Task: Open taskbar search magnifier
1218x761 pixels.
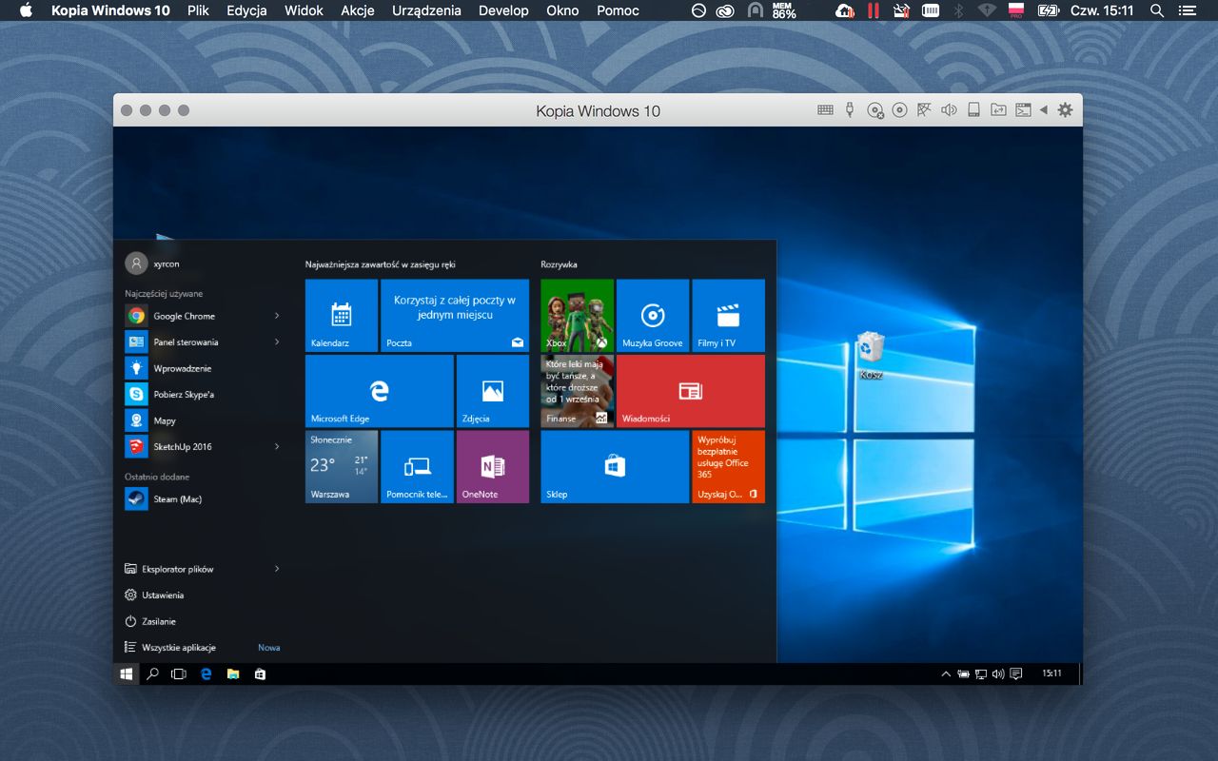Action: pyautogui.click(x=152, y=674)
